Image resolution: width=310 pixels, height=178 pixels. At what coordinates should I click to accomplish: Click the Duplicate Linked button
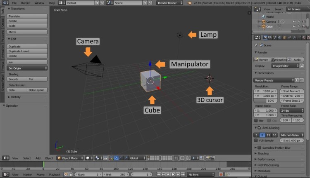click(x=27, y=51)
